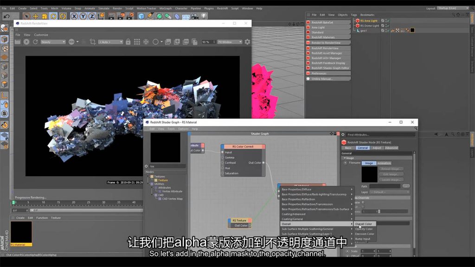Switch to the Advanced tab in shader attributes

click(392, 148)
